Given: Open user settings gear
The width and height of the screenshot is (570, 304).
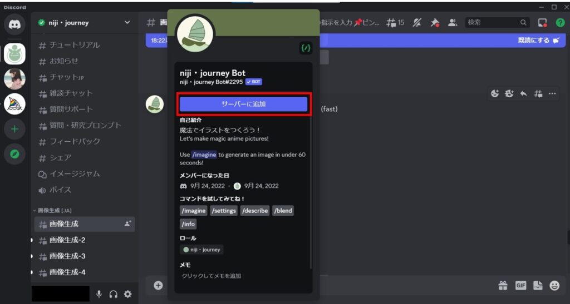Looking at the screenshot, I should point(127,294).
